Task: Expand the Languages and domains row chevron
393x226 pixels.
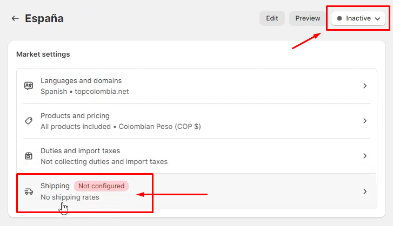Action: 365,86
